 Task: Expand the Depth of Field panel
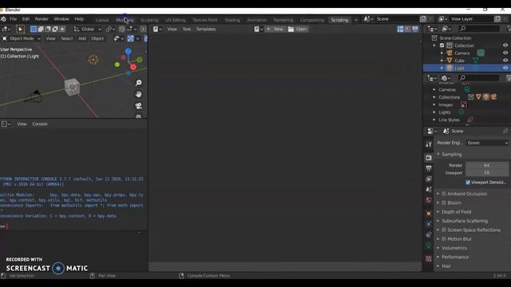click(456, 212)
